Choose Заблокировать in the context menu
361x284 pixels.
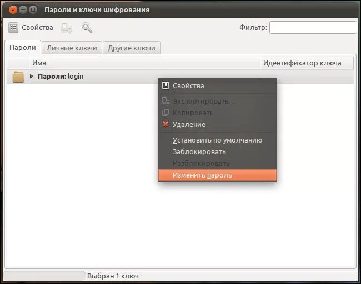tap(217, 152)
